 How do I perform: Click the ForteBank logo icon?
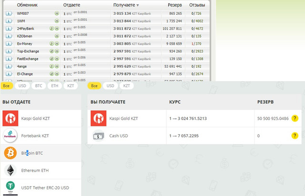click(10, 135)
